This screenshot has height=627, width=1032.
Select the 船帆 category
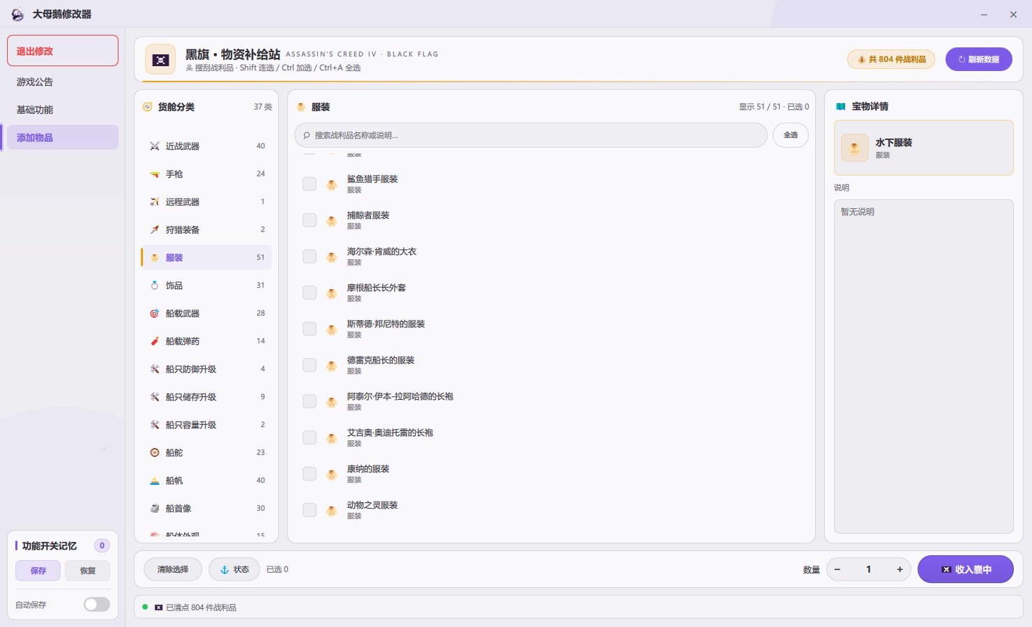pyautogui.click(x=206, y=481)
